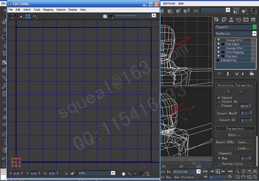Viewport: 259px width, 181px height.
Task: Click the Edit... button
Action: point(234,135)
